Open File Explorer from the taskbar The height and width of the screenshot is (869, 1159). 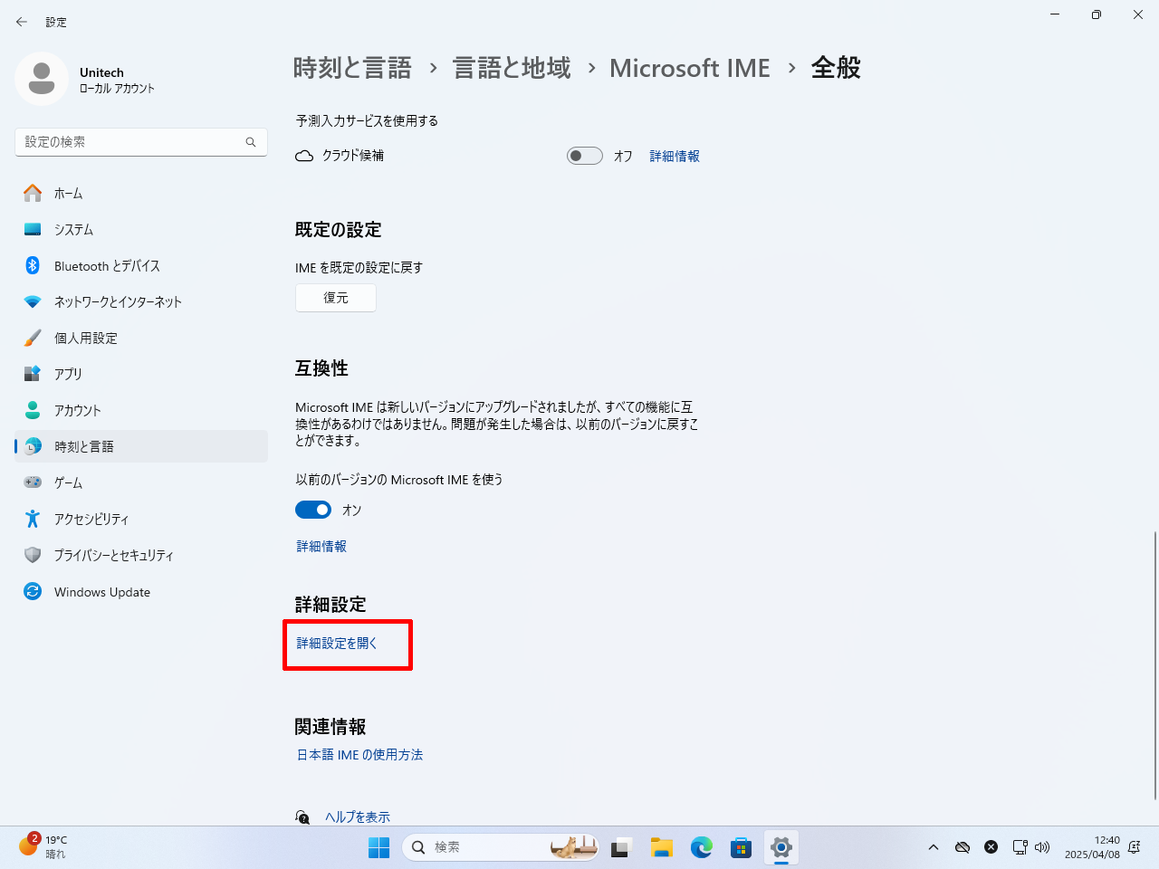coord(662,847)
